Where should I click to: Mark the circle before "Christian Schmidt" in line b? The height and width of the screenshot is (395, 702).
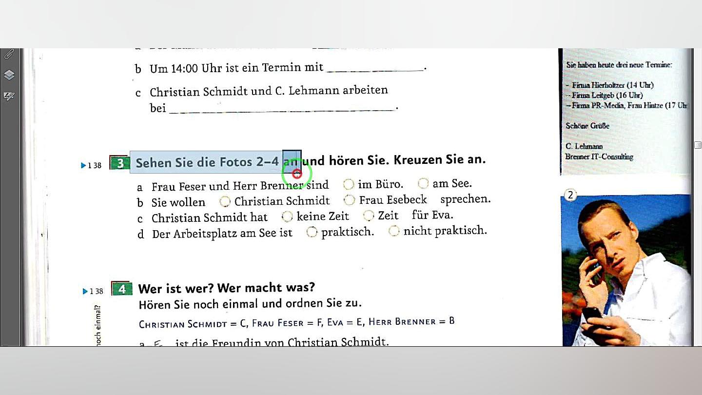[225, 201]
